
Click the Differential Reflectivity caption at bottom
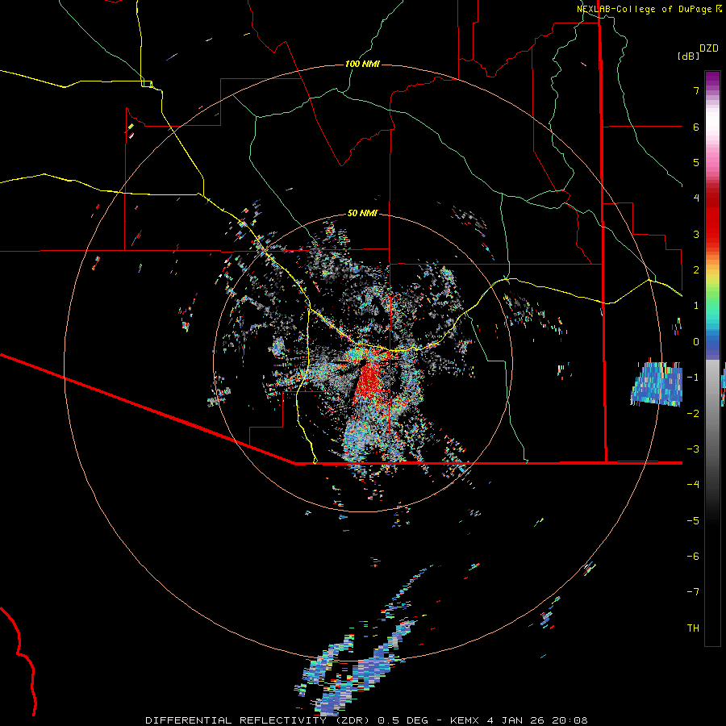(366, 720)
